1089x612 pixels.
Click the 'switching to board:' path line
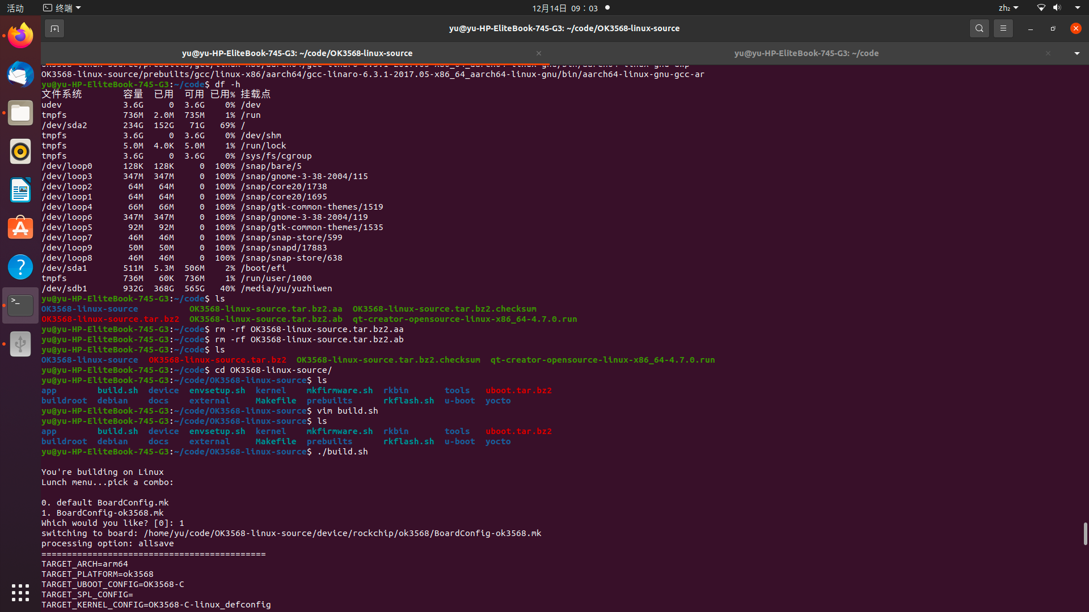292,533
